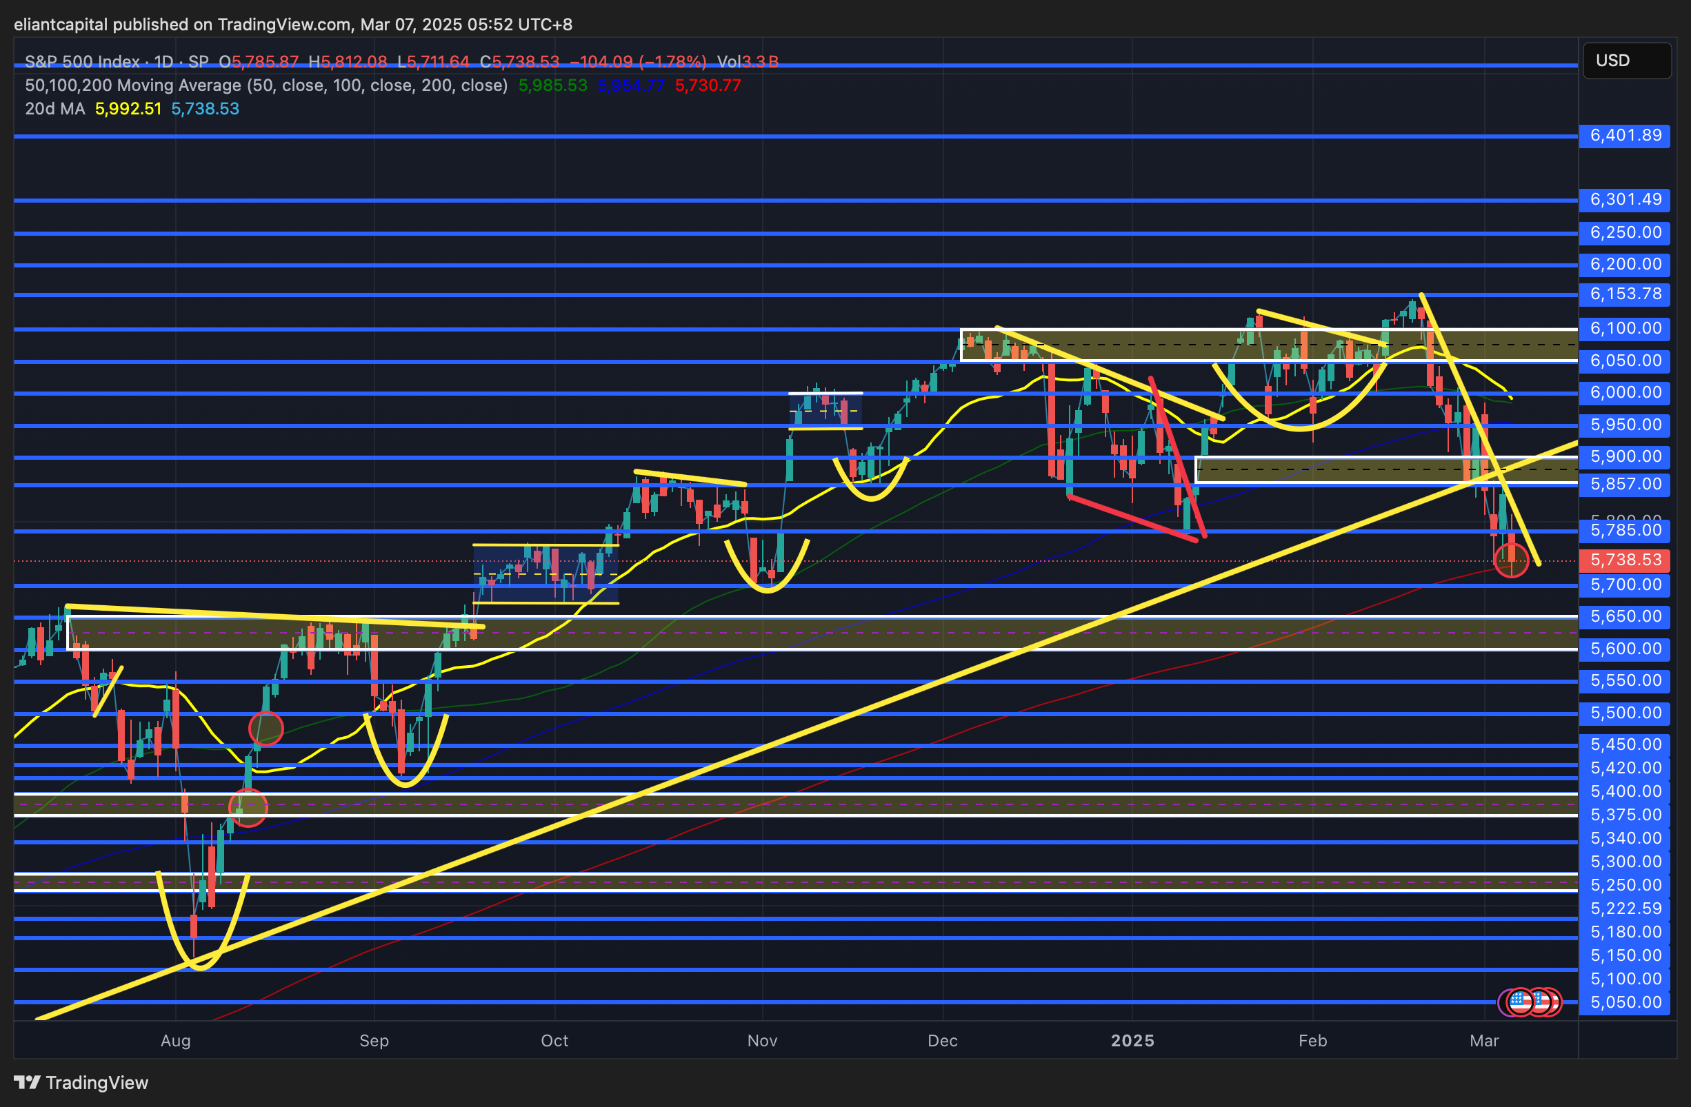This screenshot has height=1107, width=1691.
Task: Click the S&P 500 Index symbol title
Action: [x=83, y=62]
